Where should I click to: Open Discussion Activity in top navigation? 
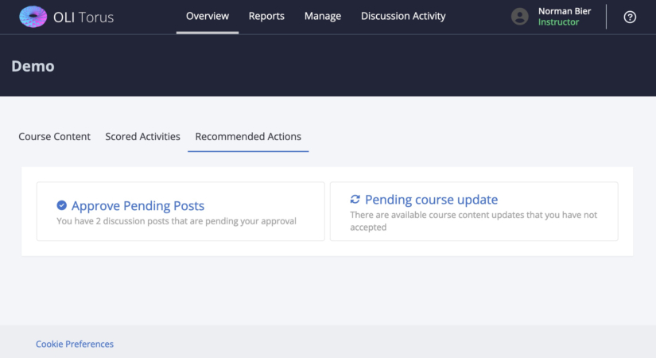coord(403,16)
